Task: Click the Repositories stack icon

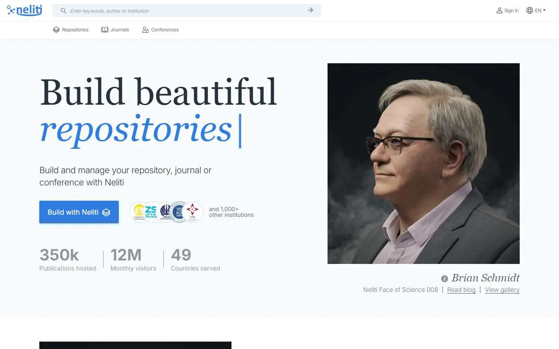Action: (56, 30)
